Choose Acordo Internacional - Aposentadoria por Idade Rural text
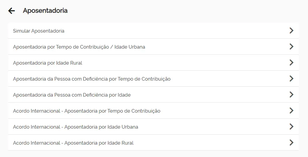308x157 pixels. pyautogui.click(x=73, y=143)
